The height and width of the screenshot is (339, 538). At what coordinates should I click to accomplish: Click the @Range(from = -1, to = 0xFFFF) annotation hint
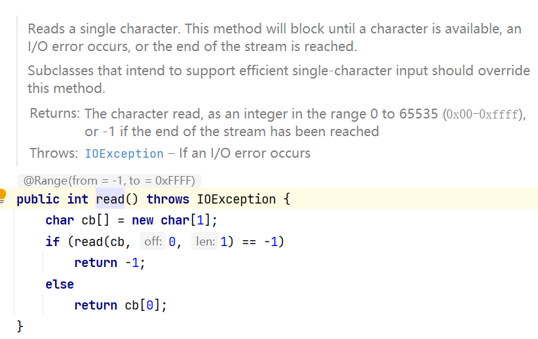109,180
